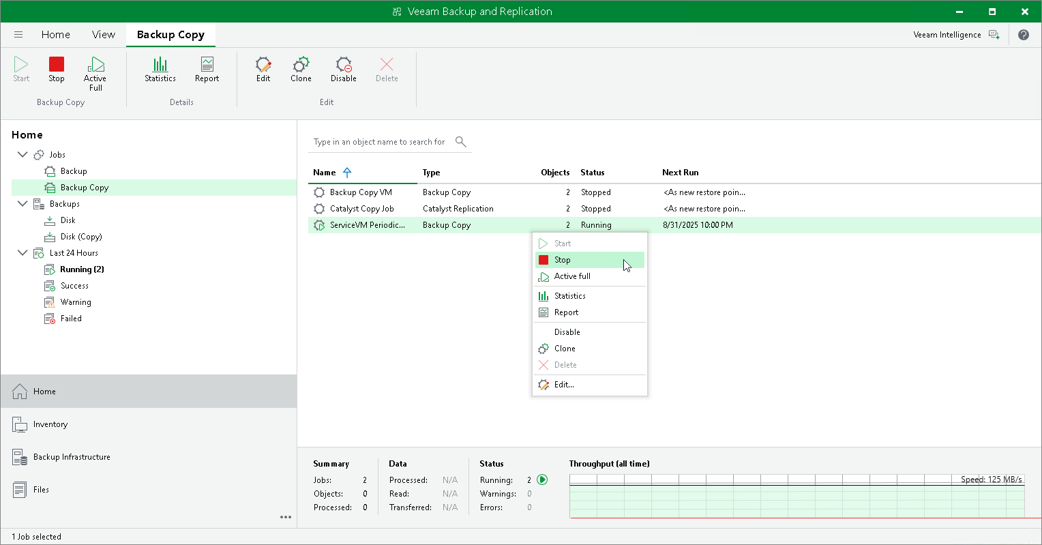This screenshot has width=1042, height=545.
Task: Choose Statistics in the context menu
Action: 590,296
